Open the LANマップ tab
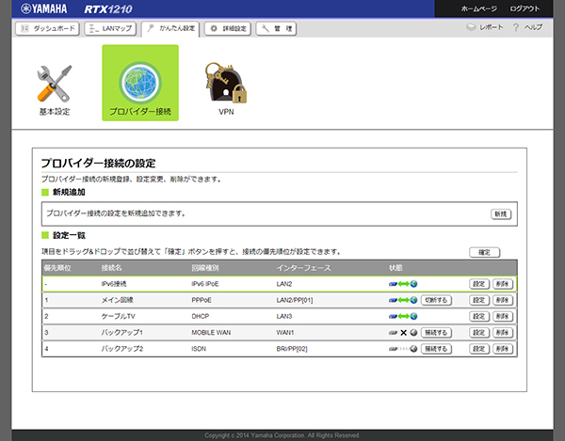This screenshot has width=565, height=441. (110, 28)
